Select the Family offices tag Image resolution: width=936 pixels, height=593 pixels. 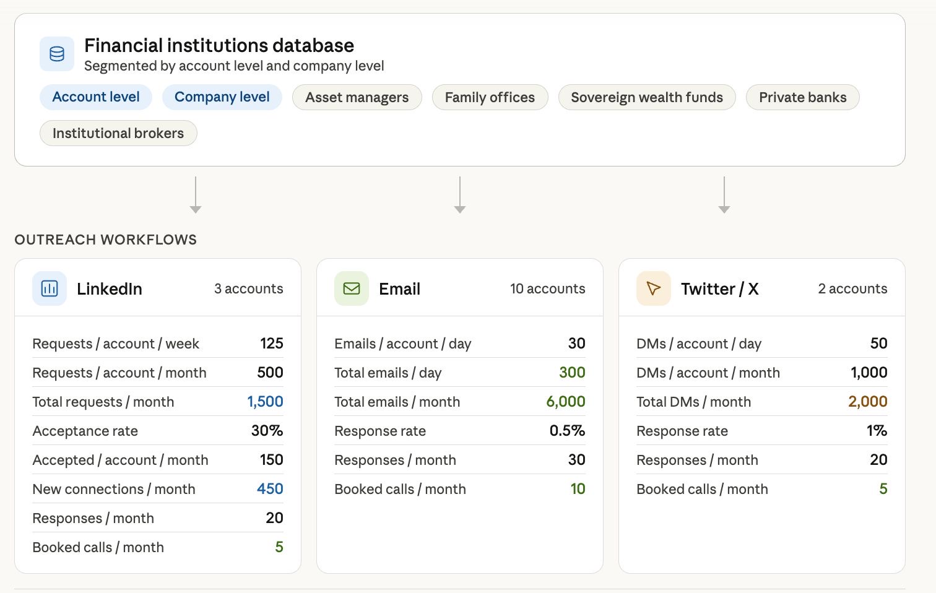pyautogui.click(x=490, y=97)
